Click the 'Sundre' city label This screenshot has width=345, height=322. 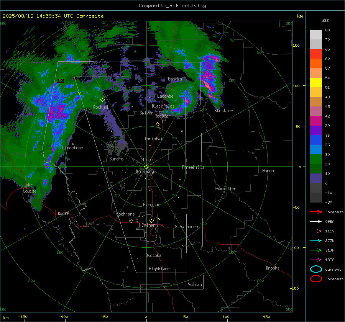tap(117, 159)
